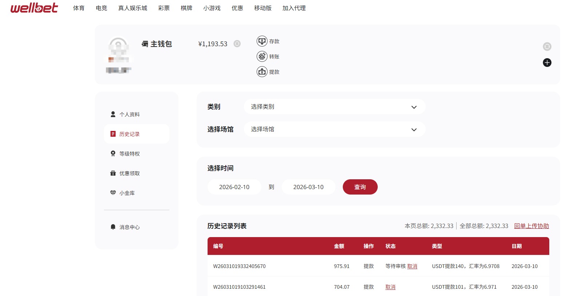Expand the 选择类别 dropdown
The width and height of the screenshot is (562, 296).
click(x=334, y=107)
